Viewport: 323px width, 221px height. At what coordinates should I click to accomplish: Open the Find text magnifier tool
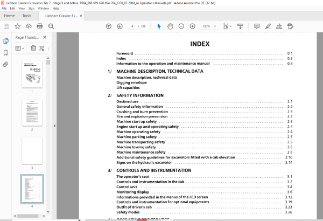click(51, 26)
